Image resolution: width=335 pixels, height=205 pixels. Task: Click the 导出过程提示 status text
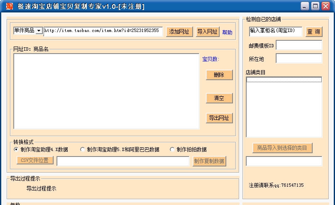coord(41,188)
